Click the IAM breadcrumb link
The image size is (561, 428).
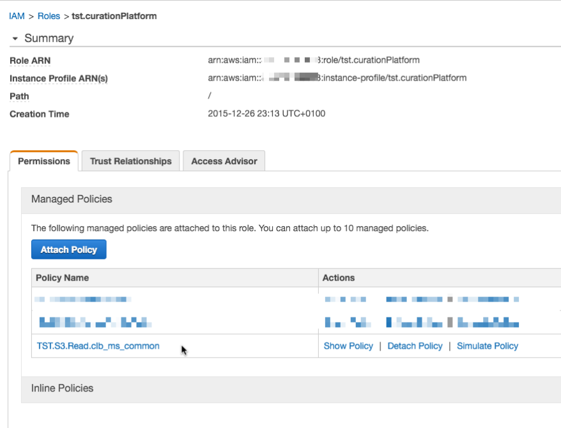(x=17, y=16)
